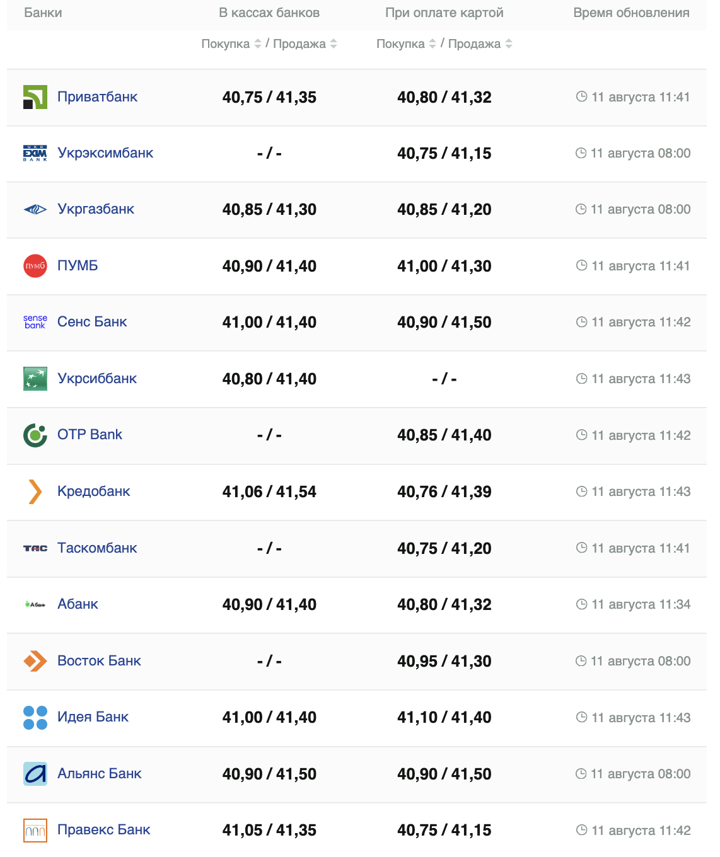Open the Укргазбанк bank link
Image resolution: width=720 pixels, height=857 pixels.
click(96, 209)
